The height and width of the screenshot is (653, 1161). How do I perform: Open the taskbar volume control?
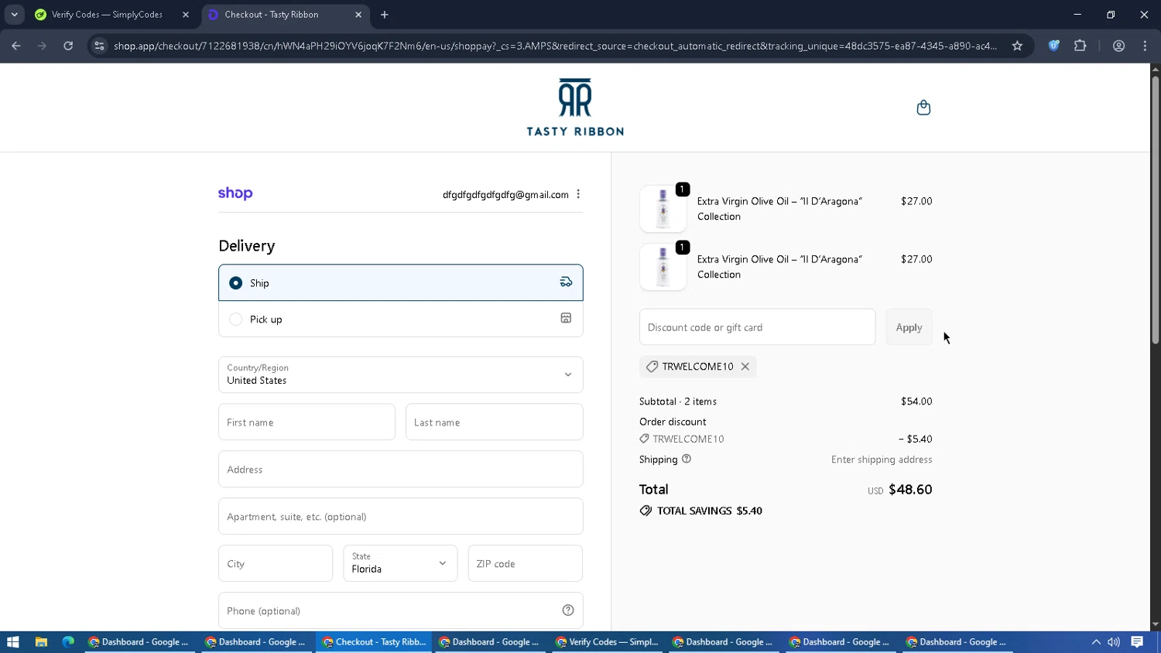pos(1114,642)
